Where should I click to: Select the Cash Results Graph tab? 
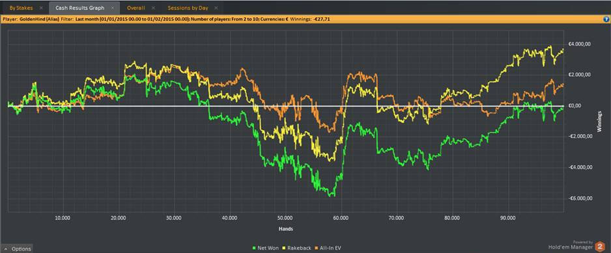(x=80, y=8)
